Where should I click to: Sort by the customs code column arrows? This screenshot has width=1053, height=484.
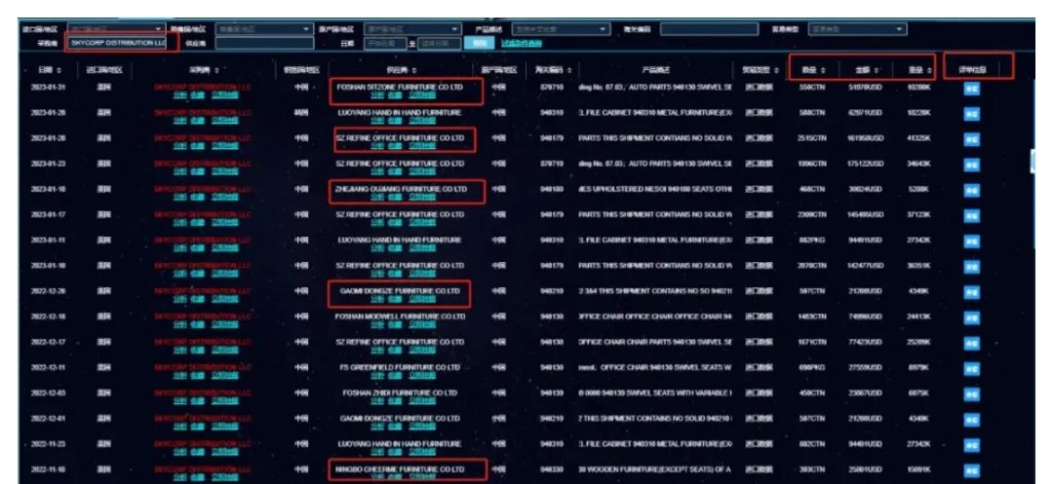tap(569, 70)
